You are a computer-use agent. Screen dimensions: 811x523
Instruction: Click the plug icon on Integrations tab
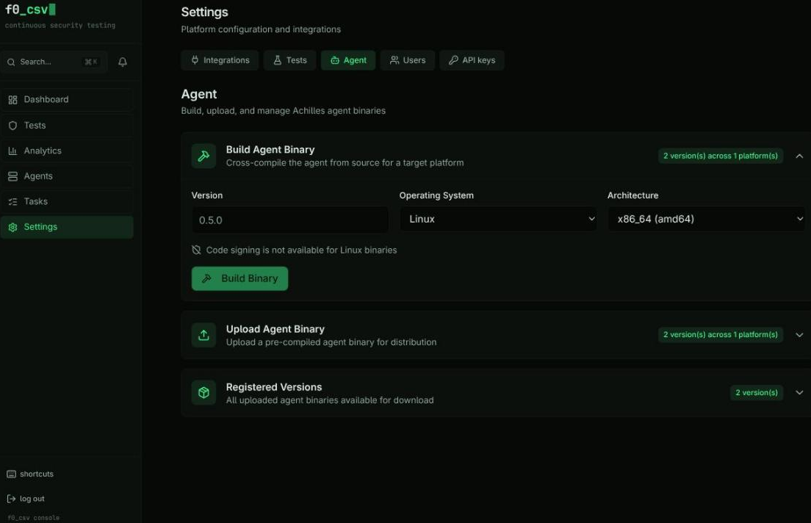[x=195, y=60]
